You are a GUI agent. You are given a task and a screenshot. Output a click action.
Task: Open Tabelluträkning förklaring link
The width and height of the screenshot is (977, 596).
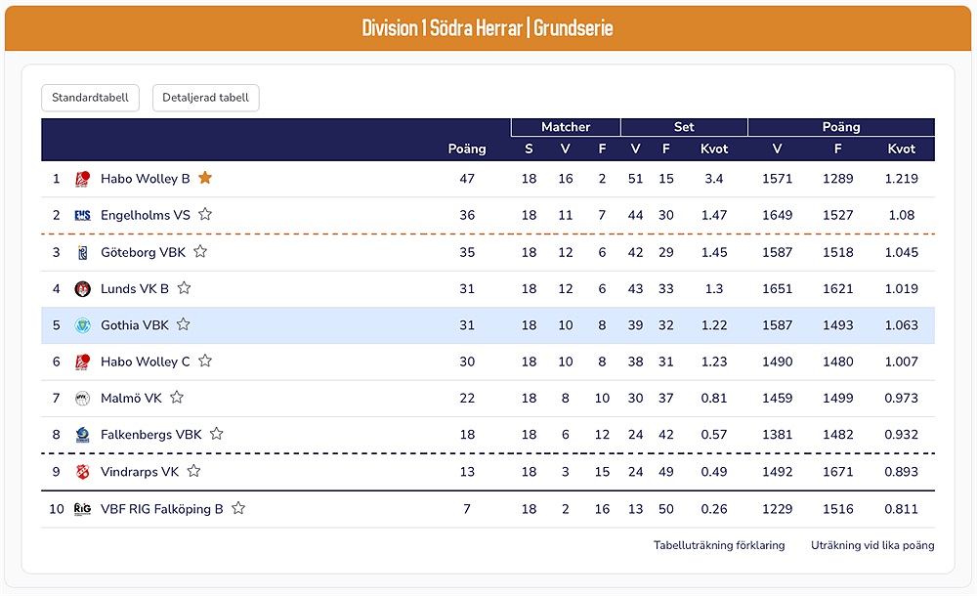(x=719, y=545)
